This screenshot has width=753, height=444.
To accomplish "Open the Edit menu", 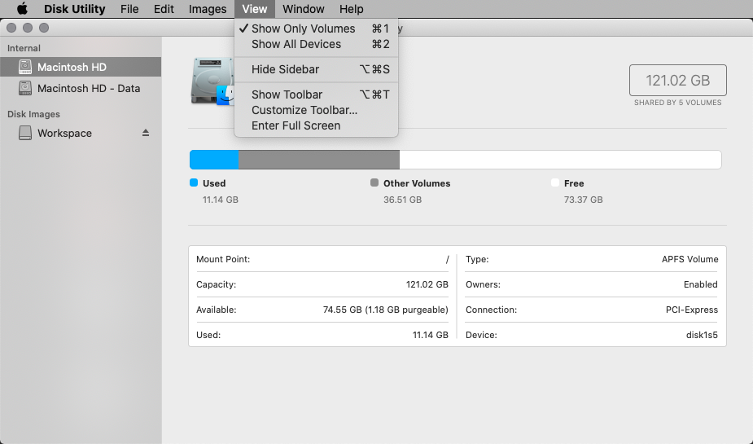I will [x=164, y=9].
